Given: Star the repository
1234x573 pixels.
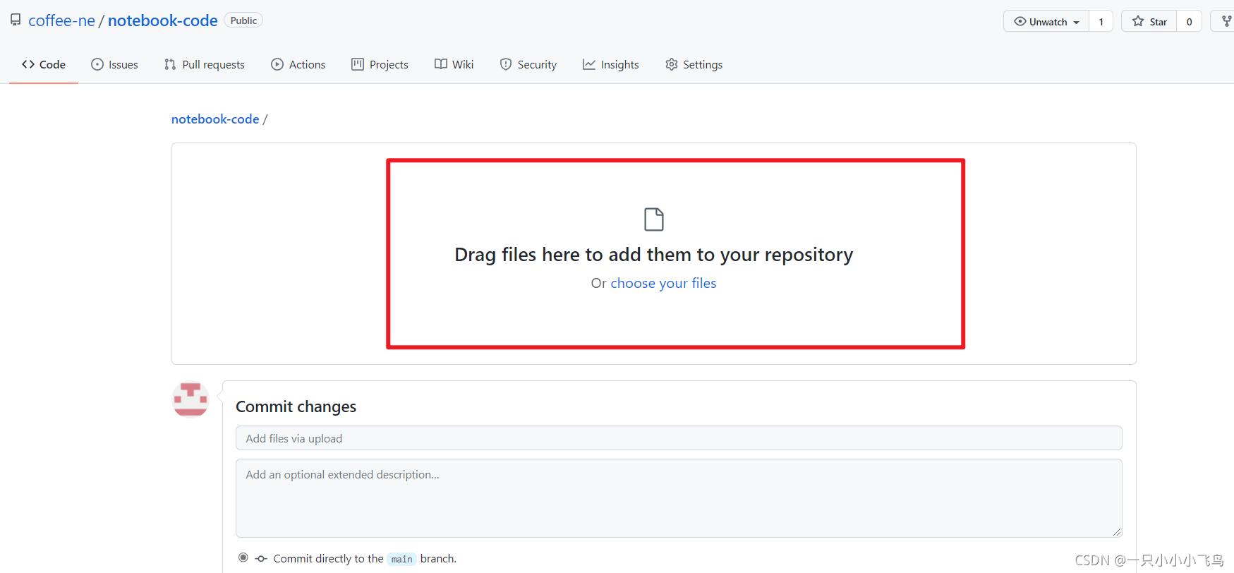Looking at the screenshot, I should coord(1149,22).
